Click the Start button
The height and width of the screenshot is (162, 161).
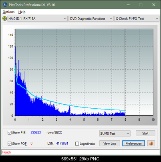[145, 133]
